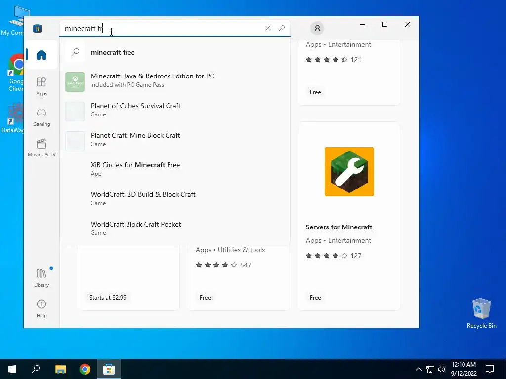Screen dimensions: 506x379
Task: Open Servers for Minecraft app thumbnail
Action: pyautogui.click(x=349, y=171)
